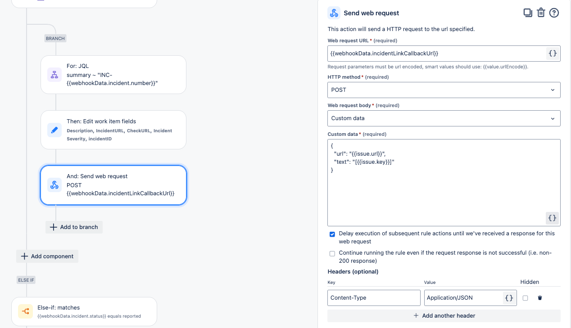Select the Else-if: matches condition
This screenshot has width=571, height=328.
coord(84,311)
